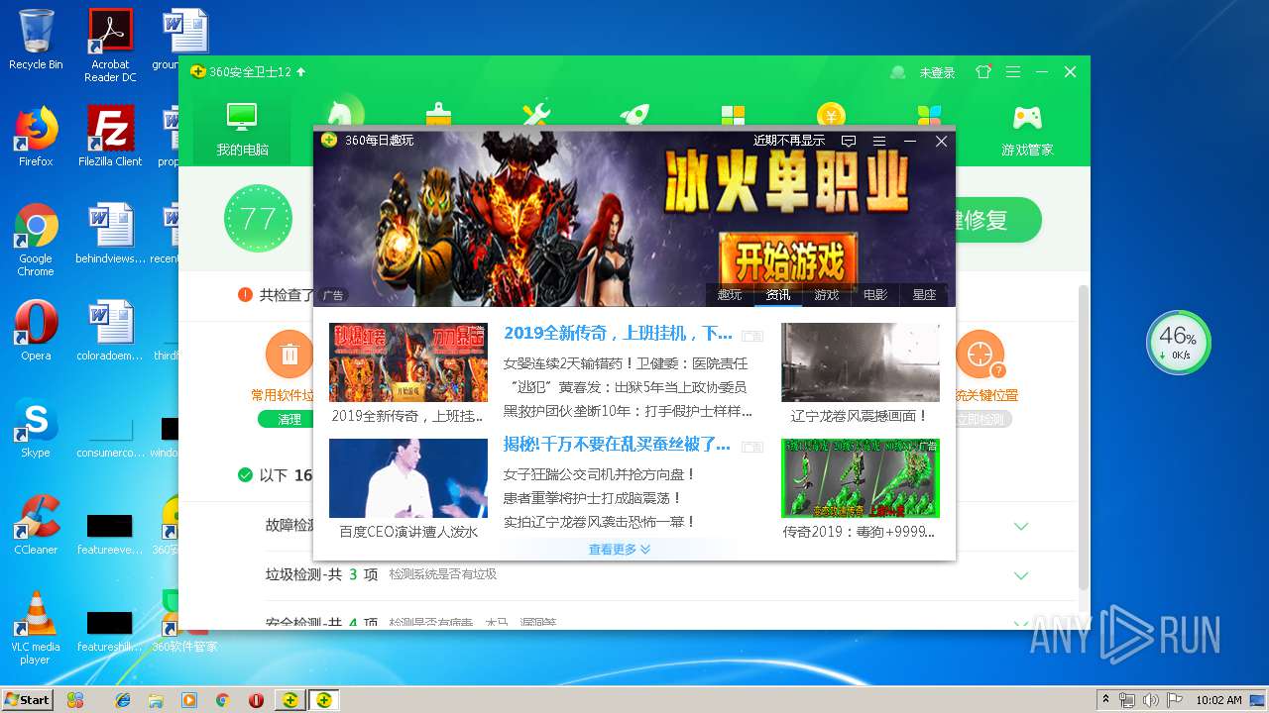Click the orange crosshair key-location icon

[x=980, y=355]
